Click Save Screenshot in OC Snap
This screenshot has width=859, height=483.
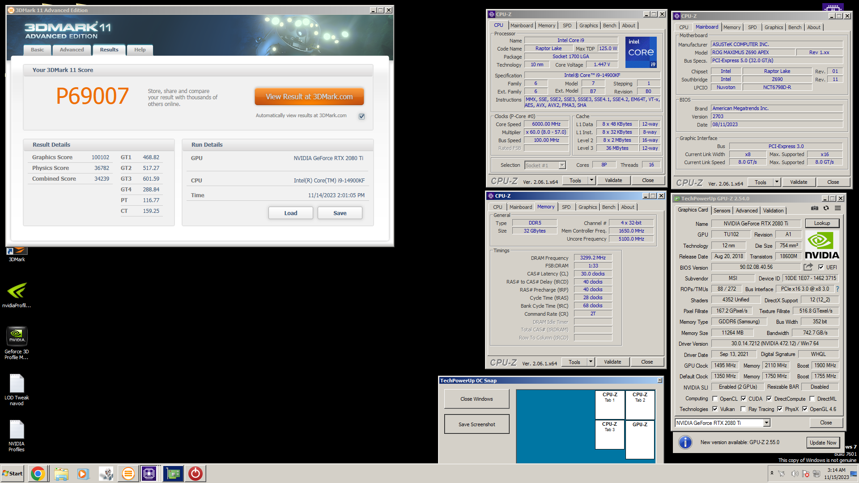477,424
